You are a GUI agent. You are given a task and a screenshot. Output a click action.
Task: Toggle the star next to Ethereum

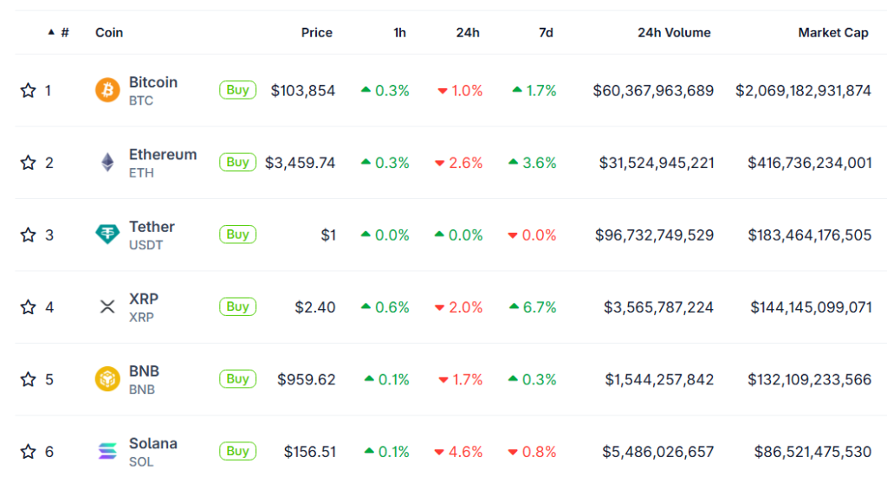tap(28, 162)
